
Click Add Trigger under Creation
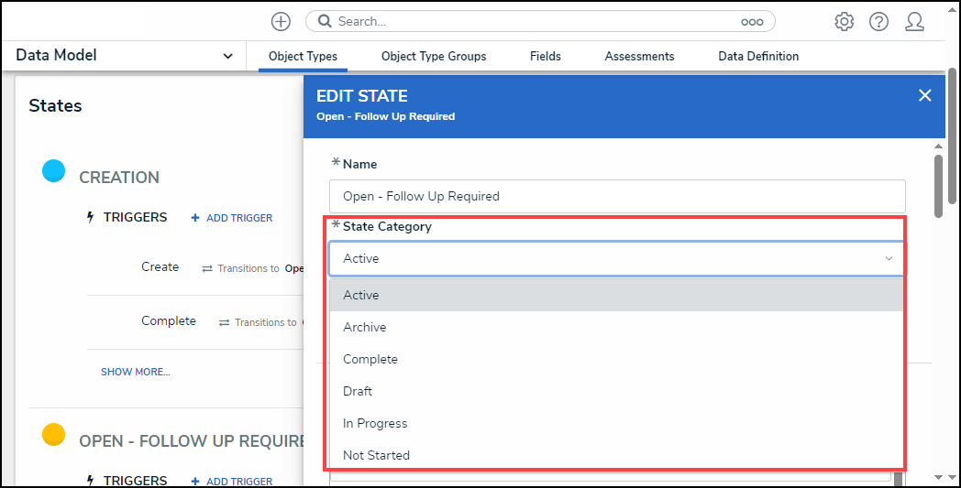pos(232,218)
